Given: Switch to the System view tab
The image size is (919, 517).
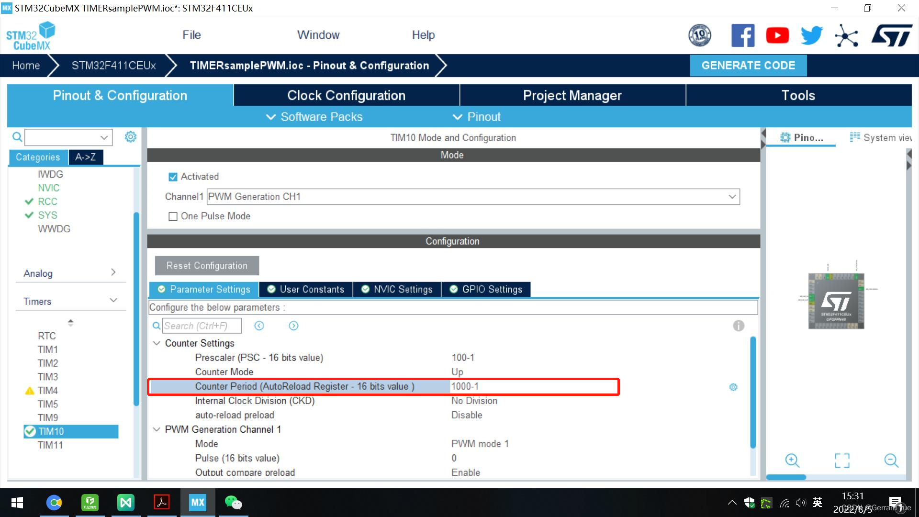Looking at the screenshot, I should tap(881, 137).
